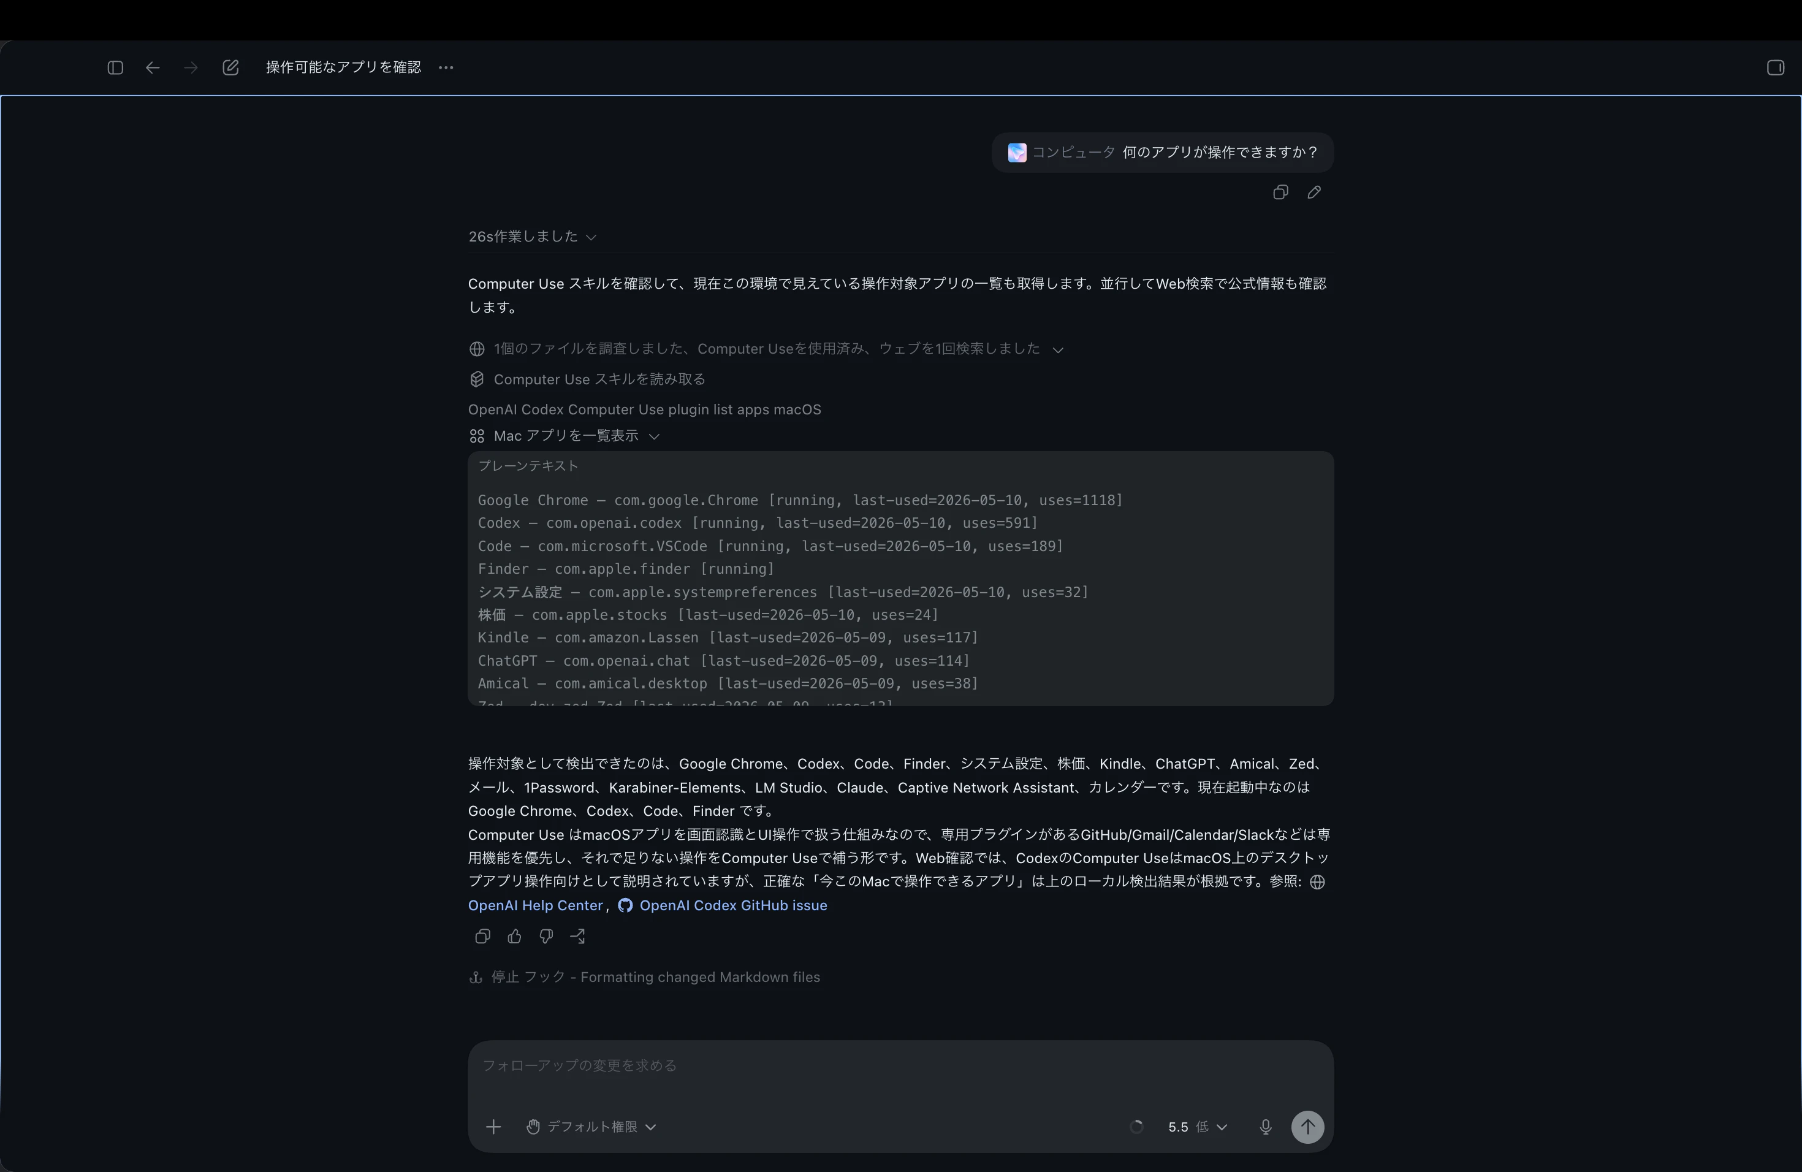Screen dimensions: 1802x1172
Task: Click the Codex com.openai.codex line
Action: click(758, 523)
